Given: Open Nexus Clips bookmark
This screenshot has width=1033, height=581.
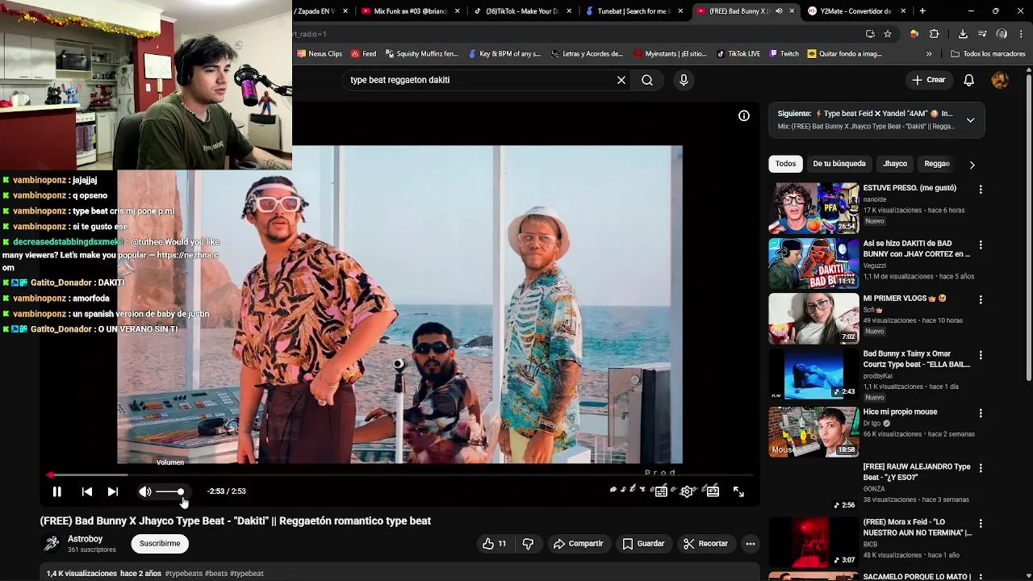Looking at the screenshot, I should coord(320,54).
